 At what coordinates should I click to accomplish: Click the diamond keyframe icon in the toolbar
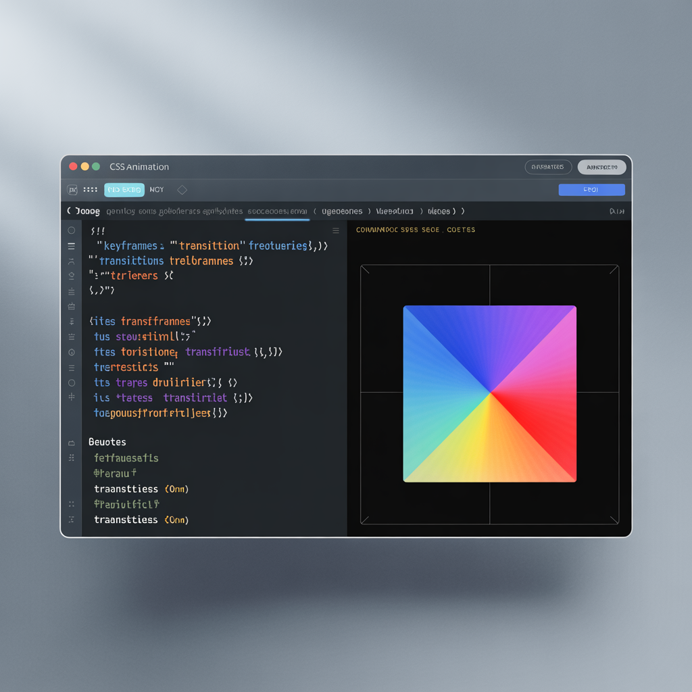pyautogui.click(x=182, y=190)
